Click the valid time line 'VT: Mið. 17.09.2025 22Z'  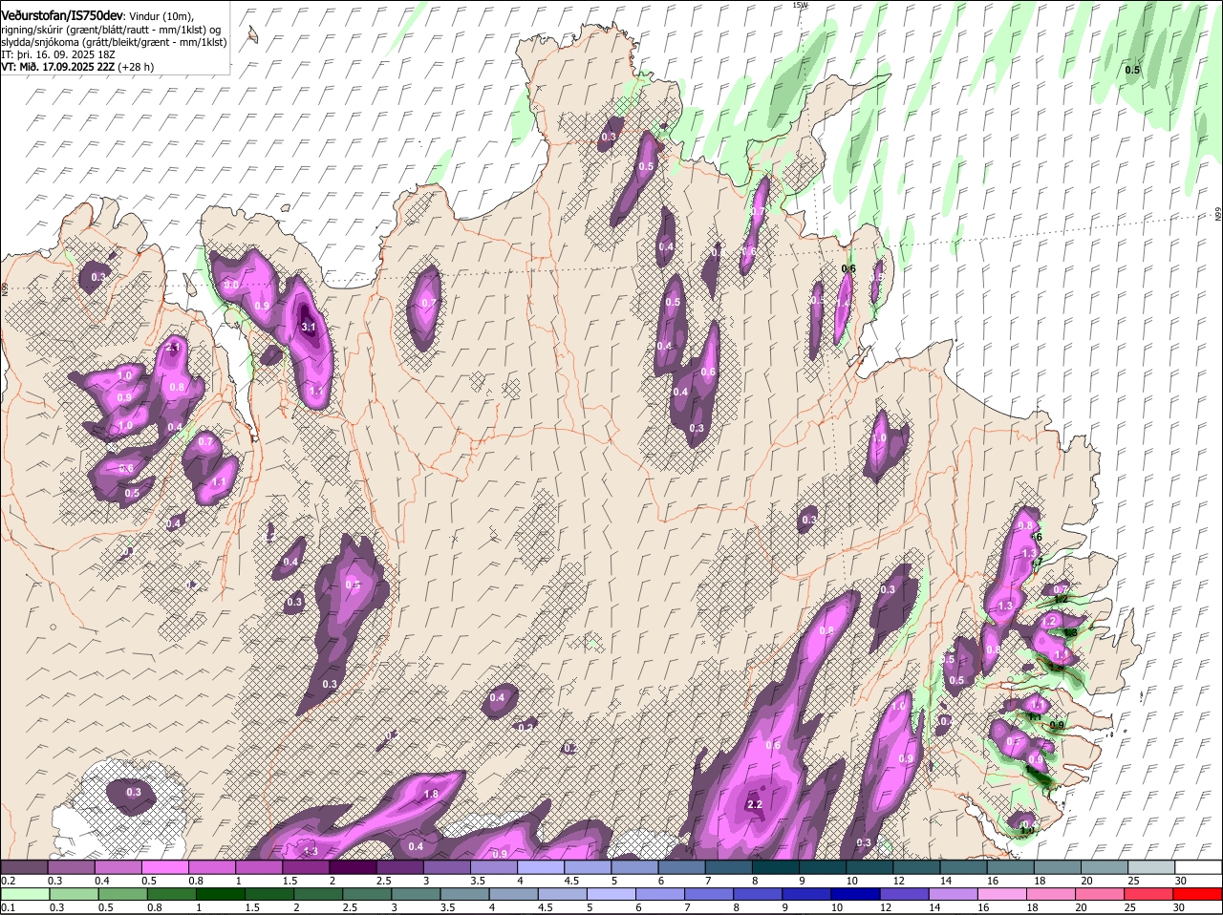(57, 67)
